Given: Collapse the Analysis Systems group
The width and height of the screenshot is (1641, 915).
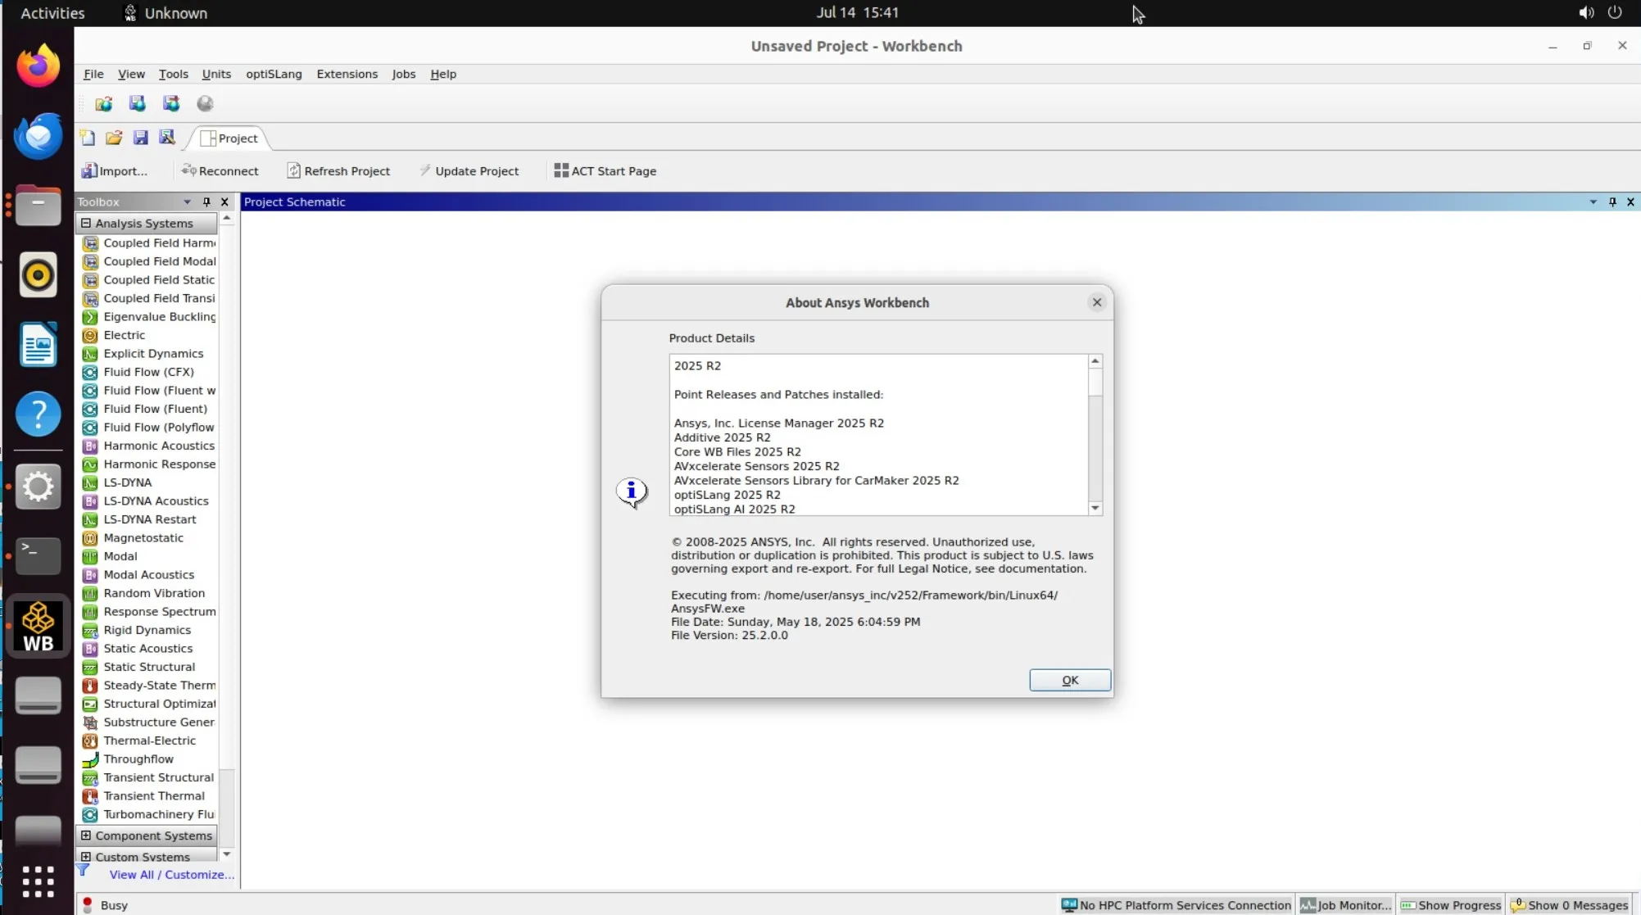Looking at the screenshot, I should click(x=86, y=223).
